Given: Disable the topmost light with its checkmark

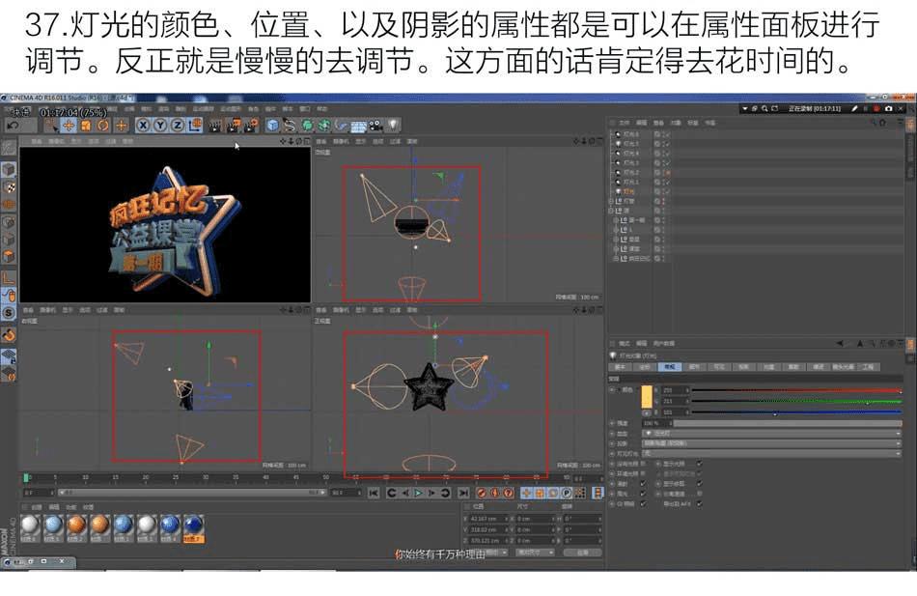Looking at the screenshot, I should 667,134.
